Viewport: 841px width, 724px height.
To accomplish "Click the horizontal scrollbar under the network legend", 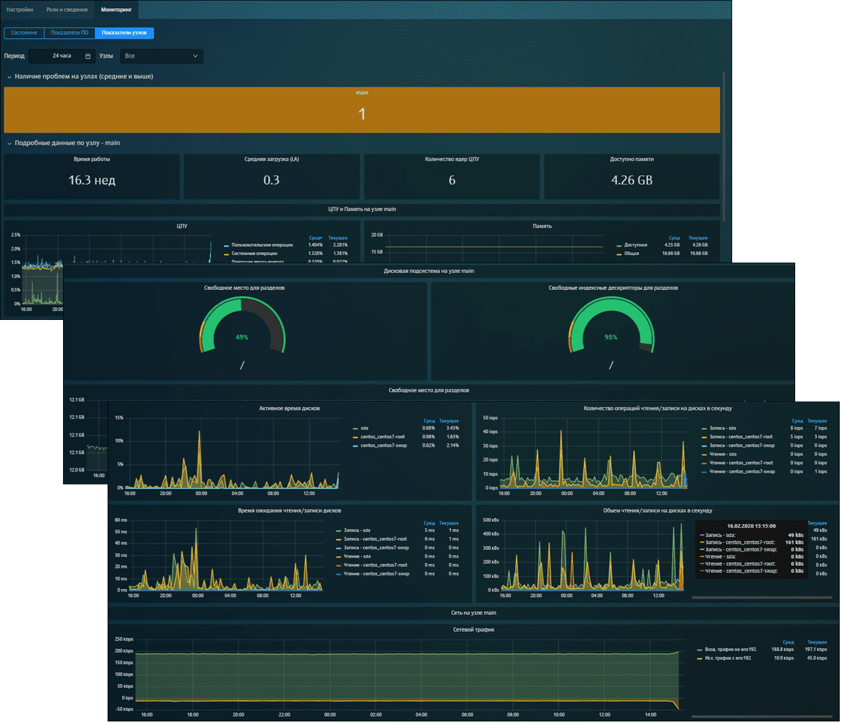I will 762,717.
